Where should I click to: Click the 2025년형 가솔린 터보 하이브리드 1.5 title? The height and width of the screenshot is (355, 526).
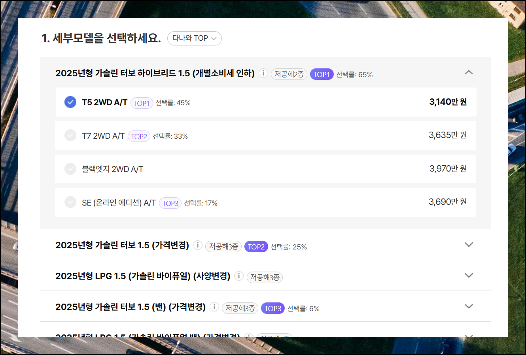(x=155, y=73)
